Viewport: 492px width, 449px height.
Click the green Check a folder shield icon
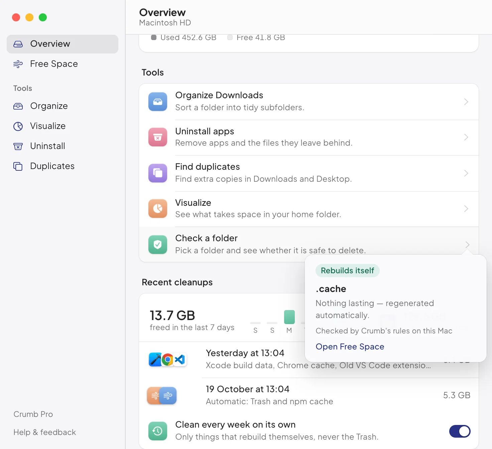pos(158,245)
